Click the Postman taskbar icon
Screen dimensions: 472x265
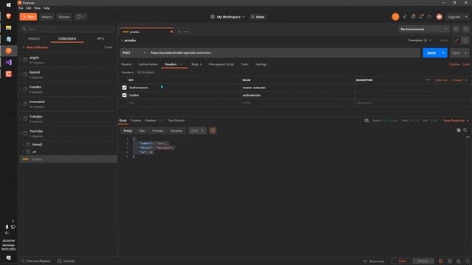(8, 51)
